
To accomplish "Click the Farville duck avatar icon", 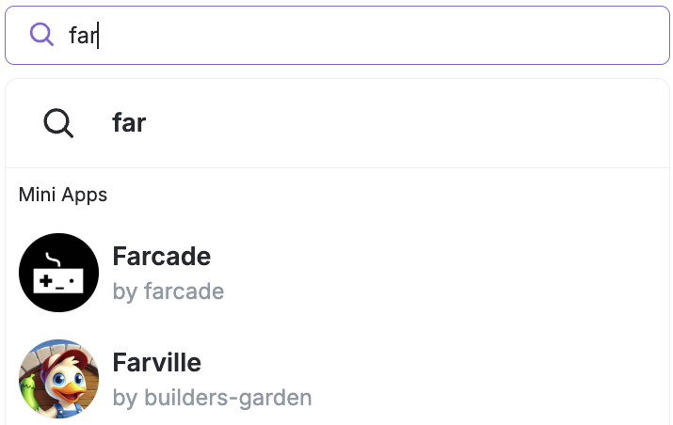I will coord(58,379).
